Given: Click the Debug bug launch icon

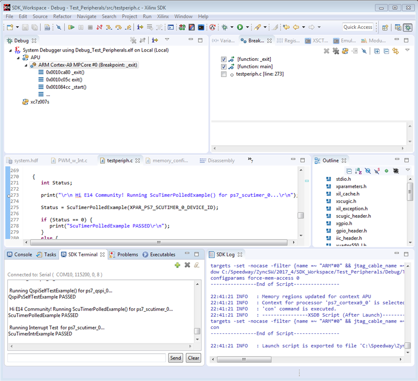Looking at the screenshot, I should coord(225,27).
